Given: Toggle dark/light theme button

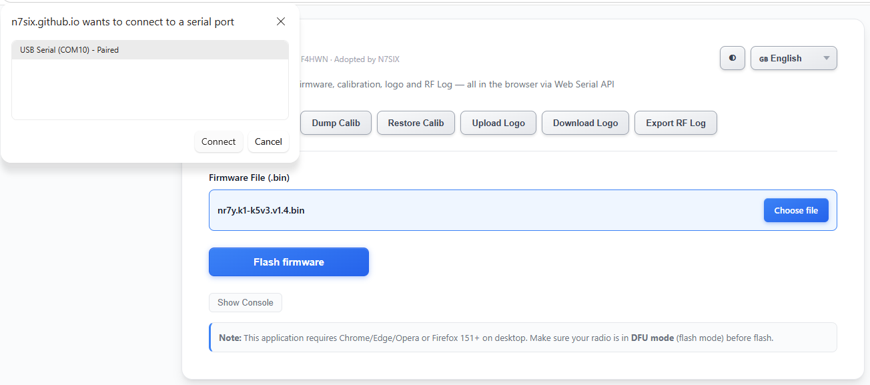Looking at the screenshot, I should 733,58.
